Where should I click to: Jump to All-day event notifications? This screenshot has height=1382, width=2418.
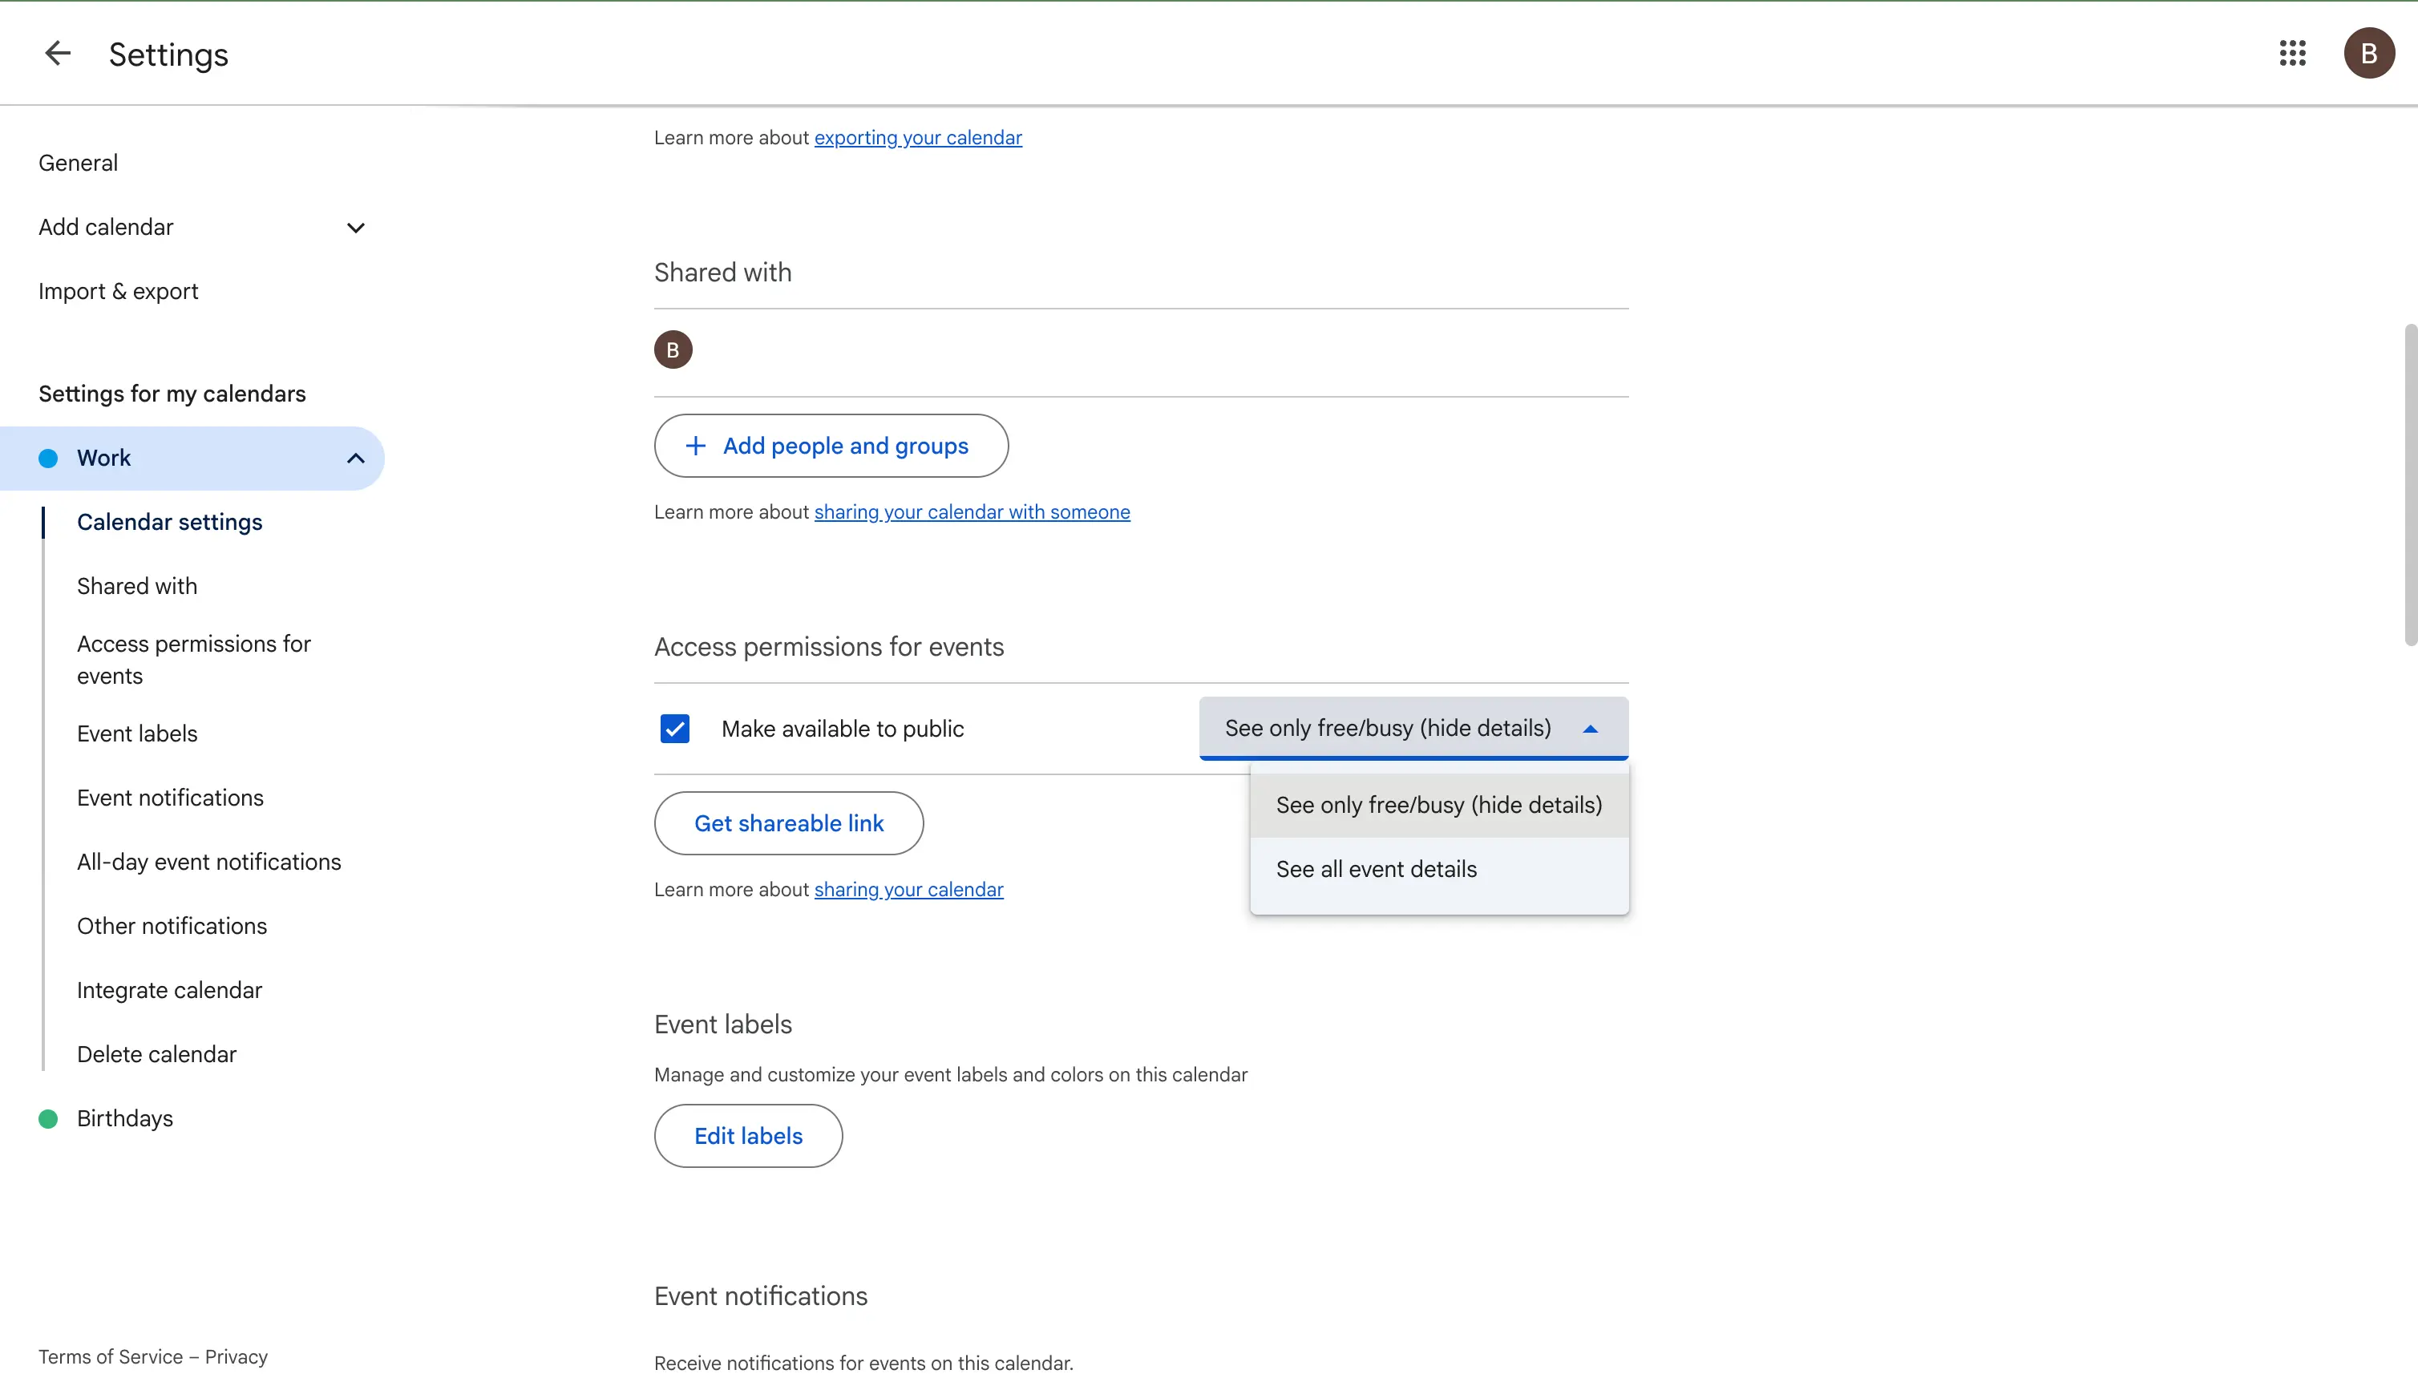(x=208, y=862)
